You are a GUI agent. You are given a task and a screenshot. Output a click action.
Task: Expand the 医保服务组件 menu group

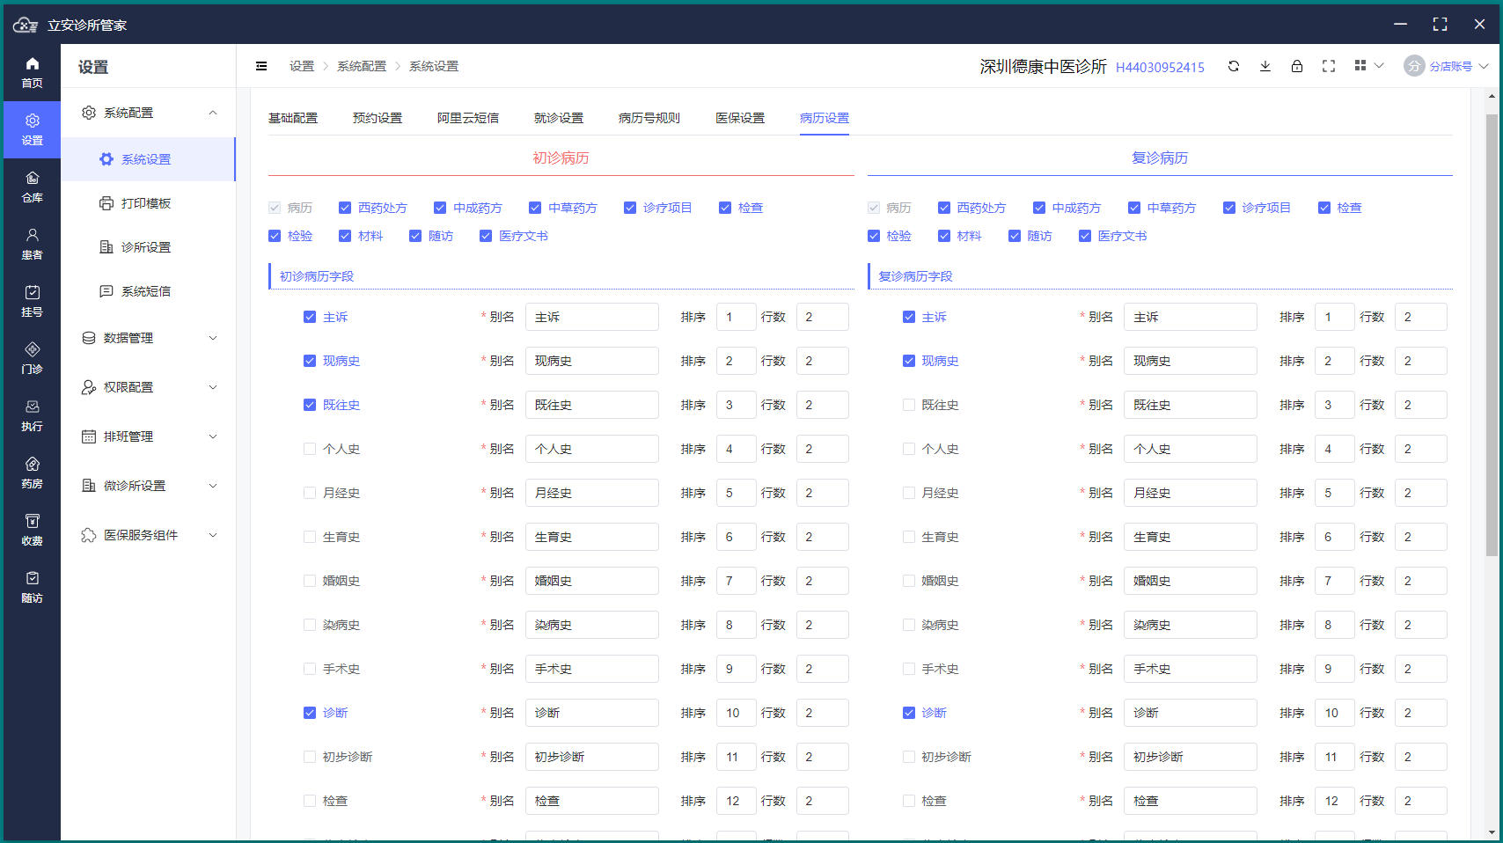click(x=213, y=535)
